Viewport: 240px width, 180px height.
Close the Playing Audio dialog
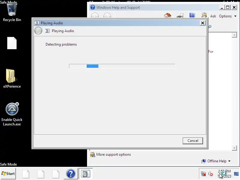click(202, 23)
